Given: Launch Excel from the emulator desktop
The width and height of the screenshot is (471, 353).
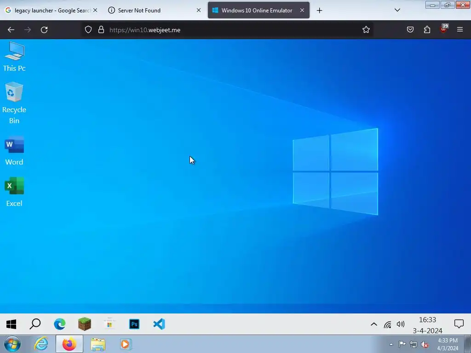Looking at the screenshot, I should point(14,192).
